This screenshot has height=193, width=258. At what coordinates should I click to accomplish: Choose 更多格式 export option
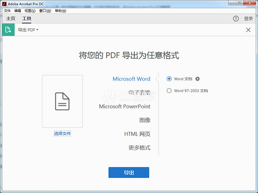pos(139,148)
